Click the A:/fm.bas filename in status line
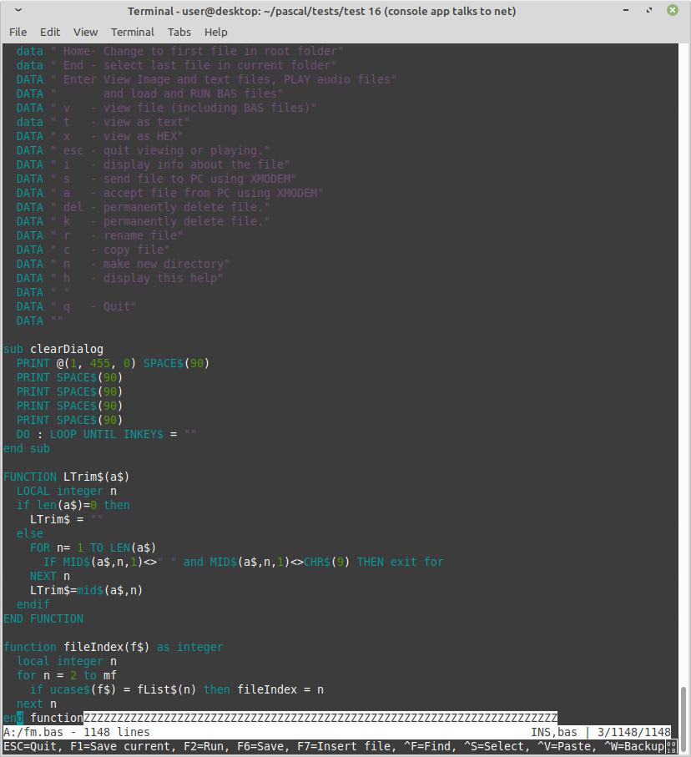 pyautogui.click(x=33, y=732)
